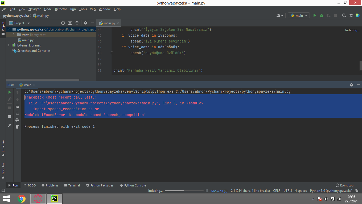
Task: Click the Code With Me colorful icon
Action: tap(358, 16)
